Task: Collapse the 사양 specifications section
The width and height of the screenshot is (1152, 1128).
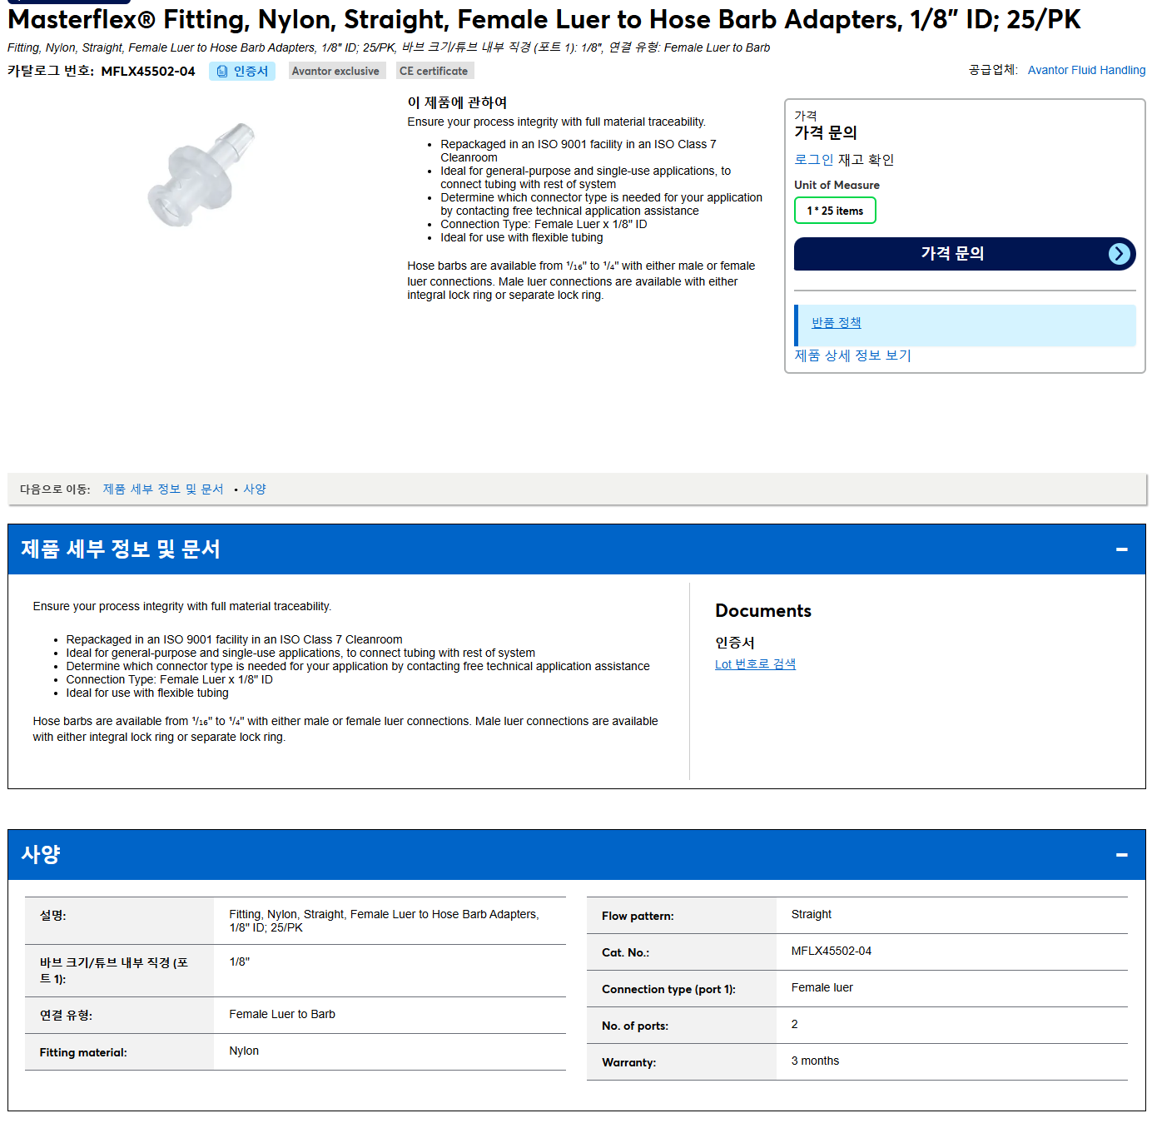Action: coord(1122,855)
